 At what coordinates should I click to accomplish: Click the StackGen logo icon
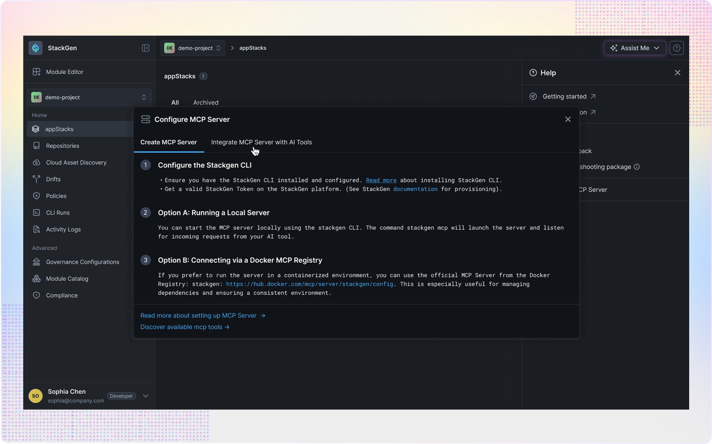pyautogui.click(x=35, y=48)
